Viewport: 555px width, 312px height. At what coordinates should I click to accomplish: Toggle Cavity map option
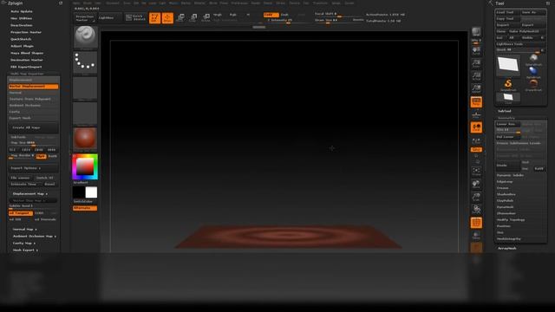tap(33, 112)
